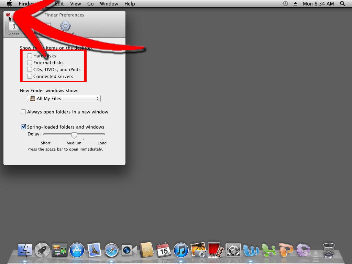
Task: Enable showing Connected servers on the desktop
Action: (x=30, y=76)
